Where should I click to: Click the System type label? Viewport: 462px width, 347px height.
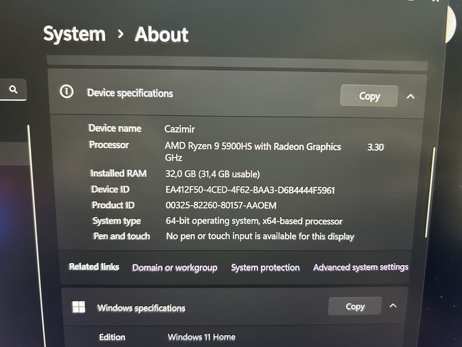click(x=117, y=221)
